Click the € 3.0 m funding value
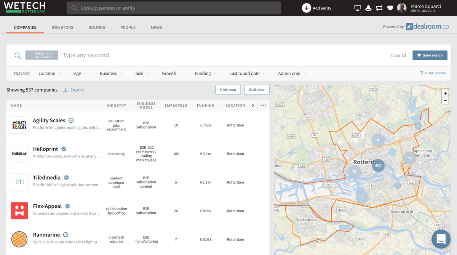 (206, 154)
